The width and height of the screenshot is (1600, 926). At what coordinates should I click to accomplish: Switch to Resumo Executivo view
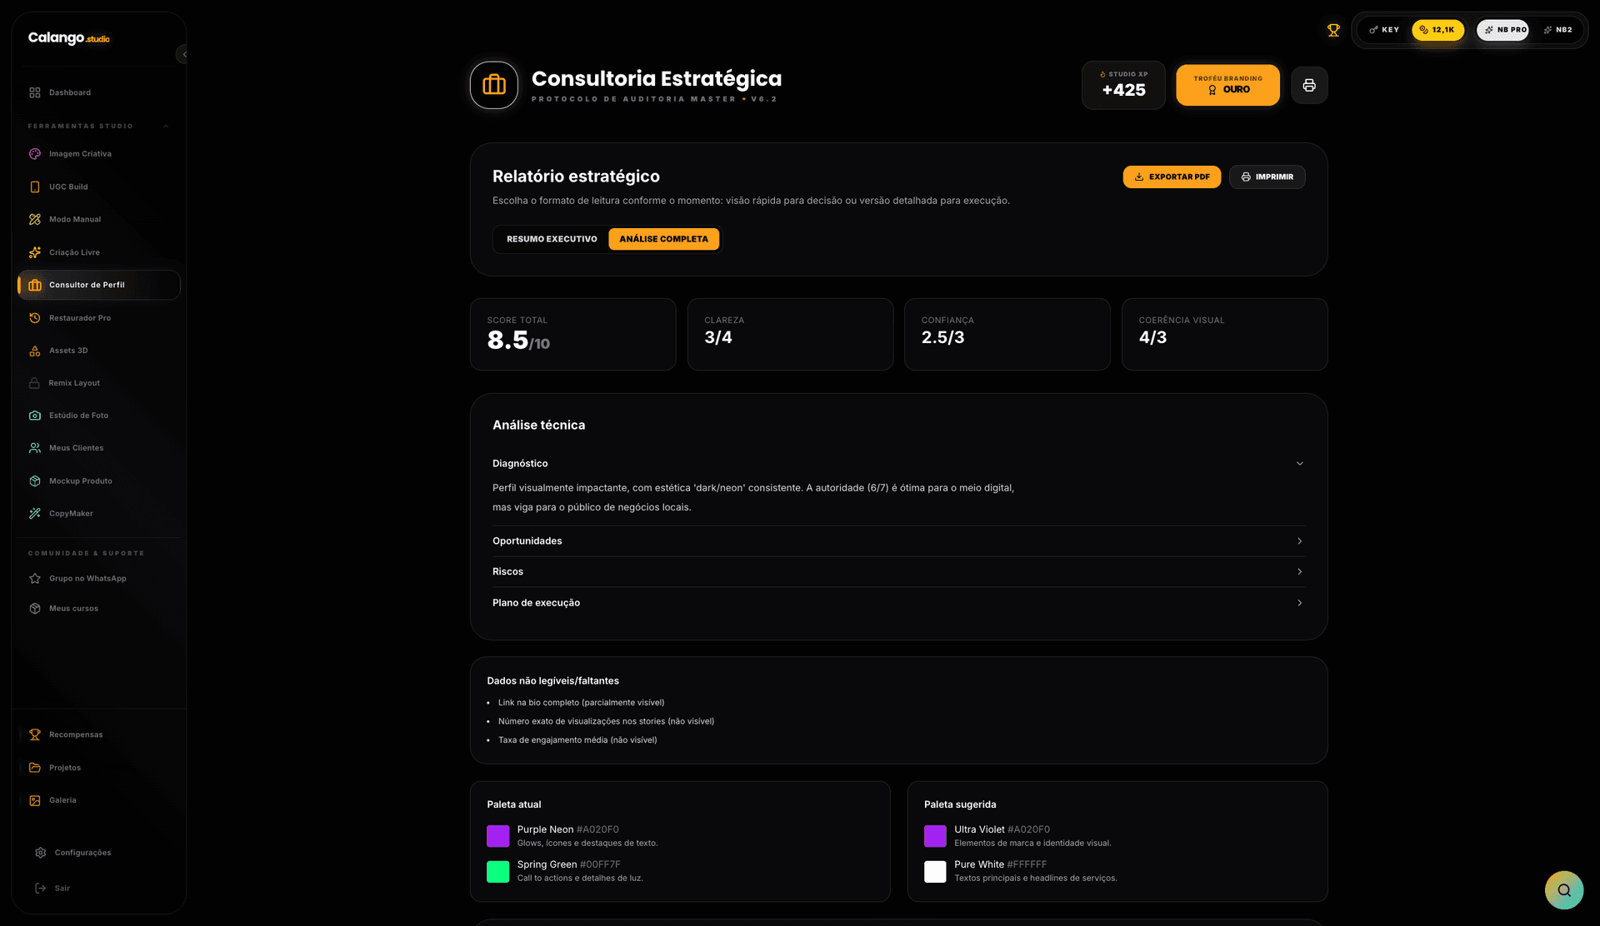(x=552, y=239)
